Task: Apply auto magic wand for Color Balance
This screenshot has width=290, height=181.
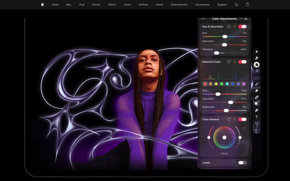Action: pyautogui.click(x=235, y=119)
